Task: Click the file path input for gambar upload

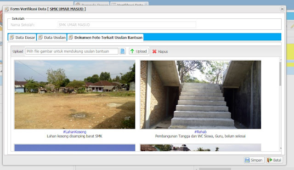Action: (72, 51)
